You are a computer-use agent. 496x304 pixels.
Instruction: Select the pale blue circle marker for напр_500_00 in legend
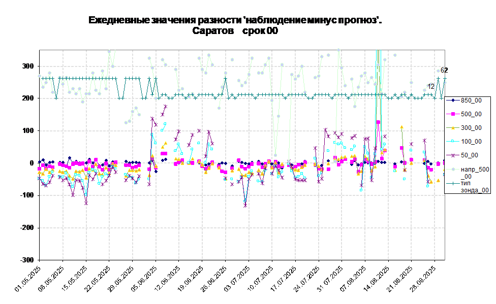pyautogui.click(x=452, y=169)
